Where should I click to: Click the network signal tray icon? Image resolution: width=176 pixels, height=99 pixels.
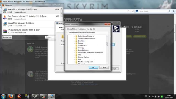pos(153,97)
